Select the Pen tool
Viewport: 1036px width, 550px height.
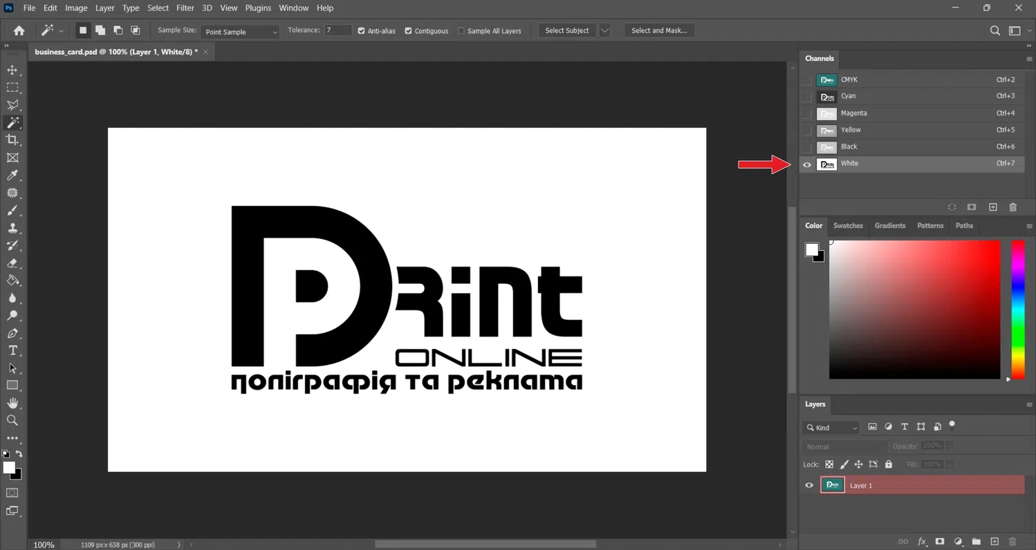point(12,333)
